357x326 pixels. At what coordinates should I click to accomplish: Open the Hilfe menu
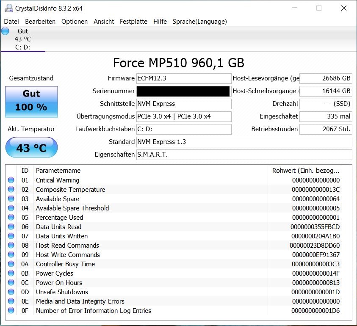(x=160, y=22)
